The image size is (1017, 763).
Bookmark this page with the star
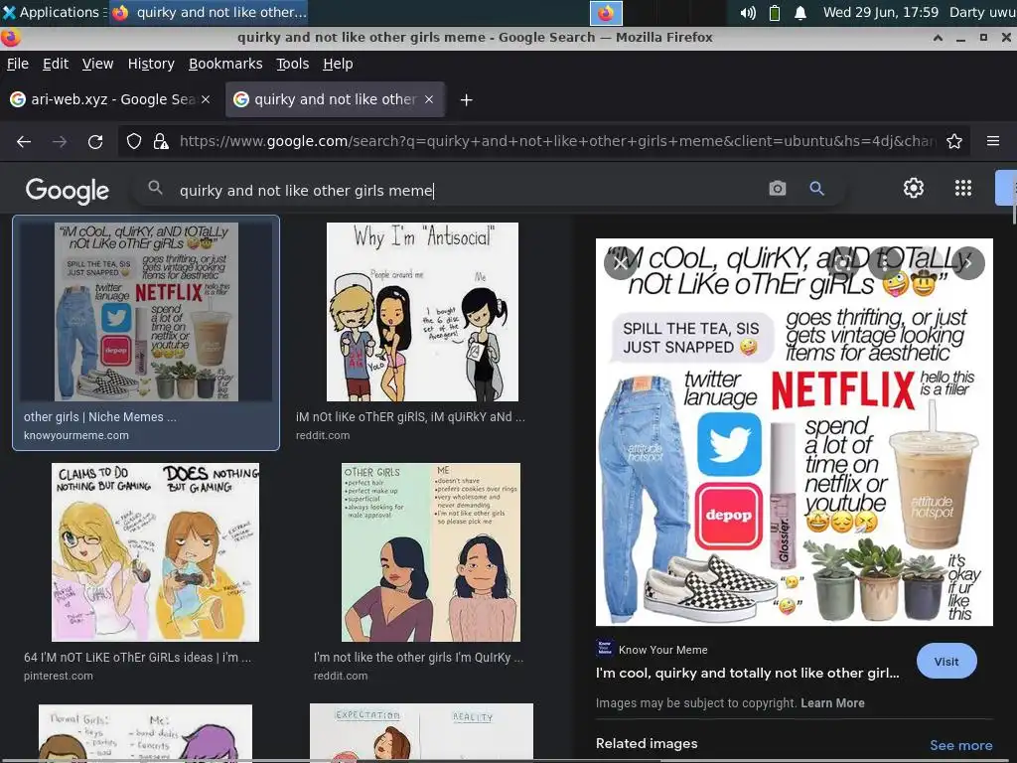(954, 141)
